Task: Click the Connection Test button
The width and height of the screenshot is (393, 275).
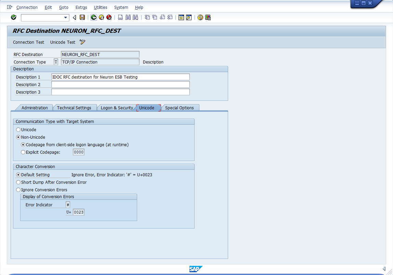Action: tap(29, 42)
